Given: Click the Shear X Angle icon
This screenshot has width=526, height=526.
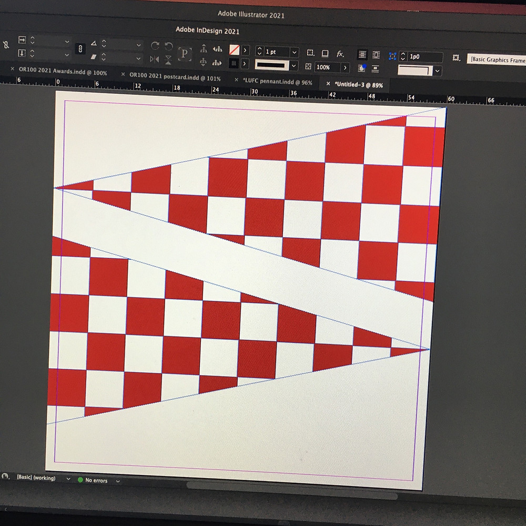Looking at the screenshot, I should pos(94,57).
